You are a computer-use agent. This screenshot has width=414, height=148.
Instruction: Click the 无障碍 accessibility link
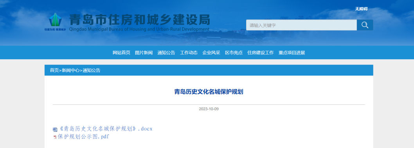tap(361, 9)
